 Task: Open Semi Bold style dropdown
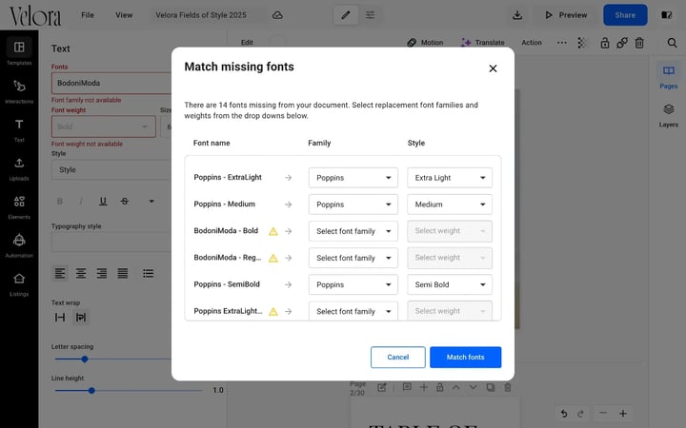tap(450, 284)
